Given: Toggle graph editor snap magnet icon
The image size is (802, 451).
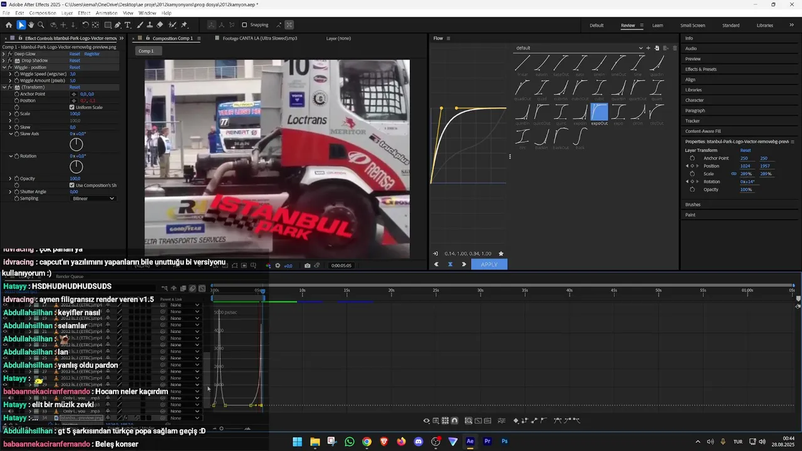Looking at the screenshot, I should [454, 421].
